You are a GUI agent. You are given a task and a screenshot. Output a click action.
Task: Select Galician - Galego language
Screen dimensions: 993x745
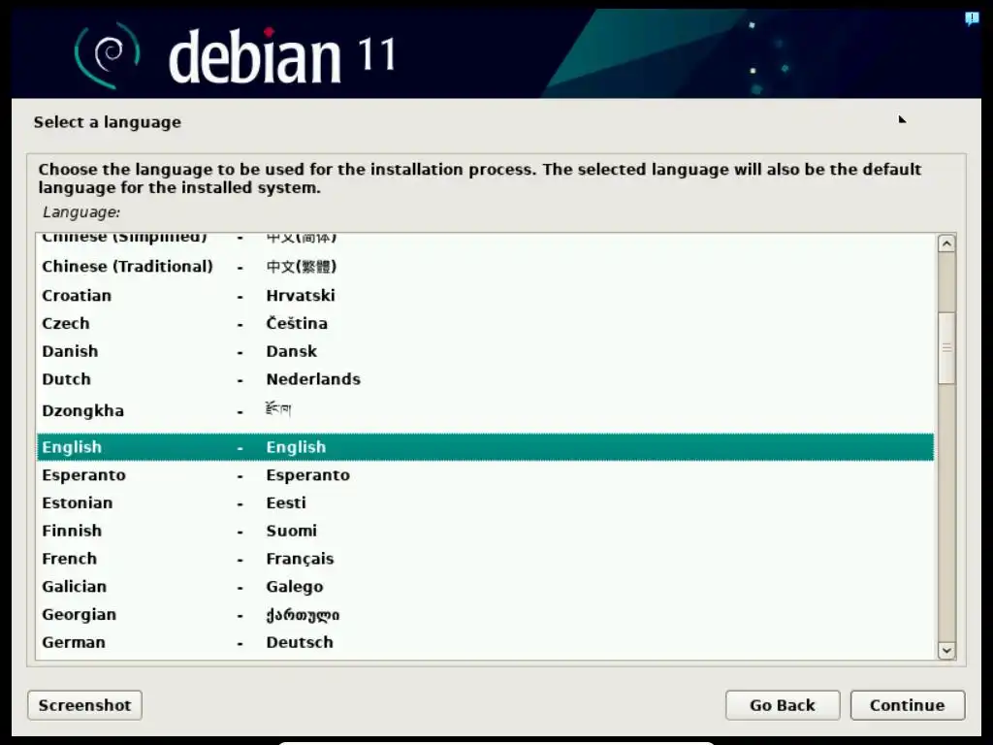pyautogui.click(x=485, y=587)
